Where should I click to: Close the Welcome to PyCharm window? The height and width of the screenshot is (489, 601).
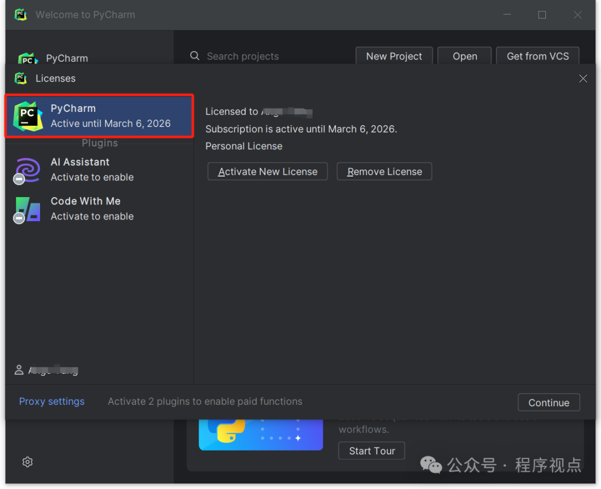pyautogui.click(x=577, y=15)
